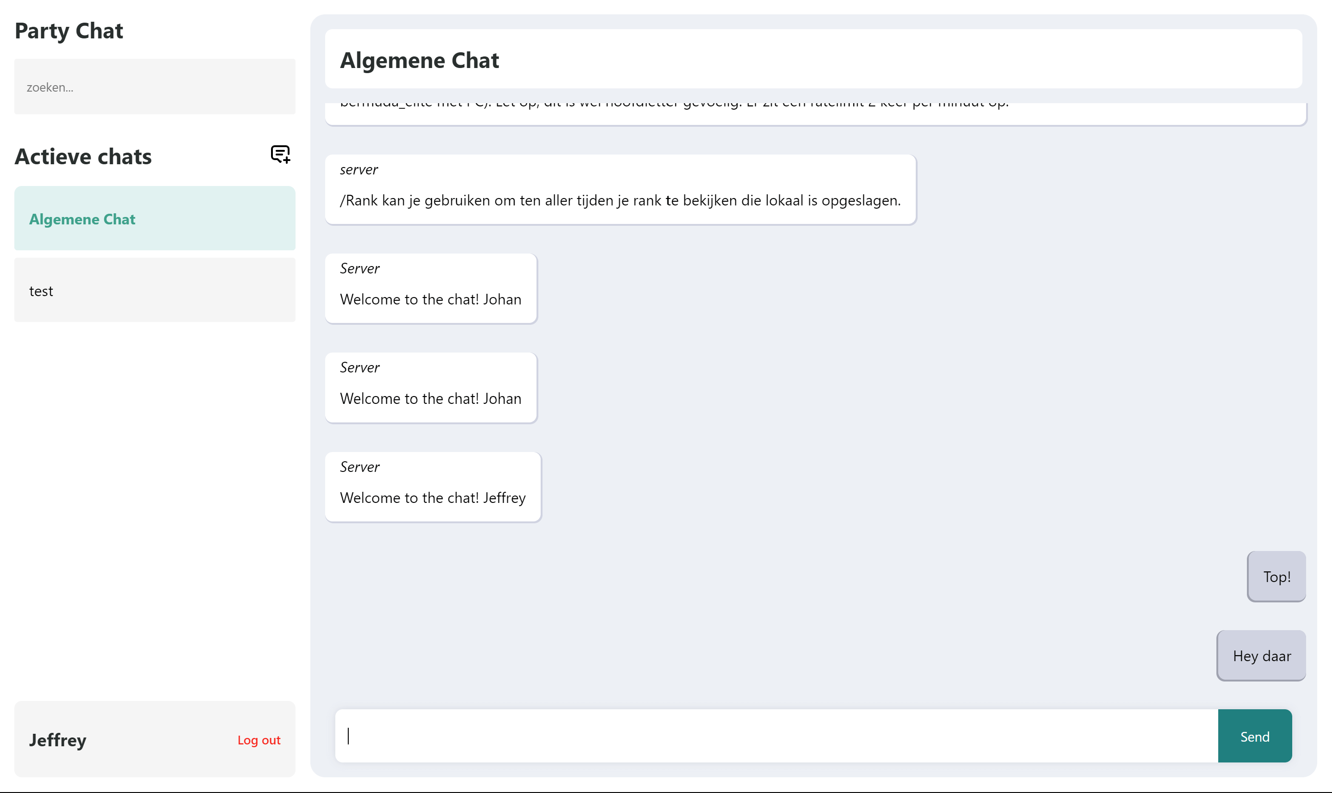
Task: Click the Log out link
Action: (x=259, y=740)
